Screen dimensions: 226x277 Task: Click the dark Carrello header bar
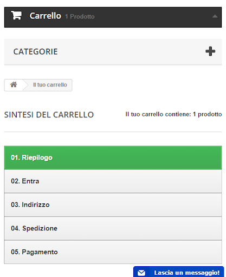[113, 17]
